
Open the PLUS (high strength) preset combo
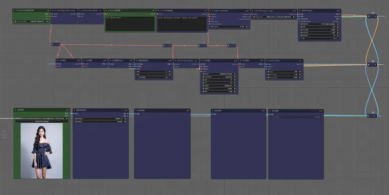point(320,24)
